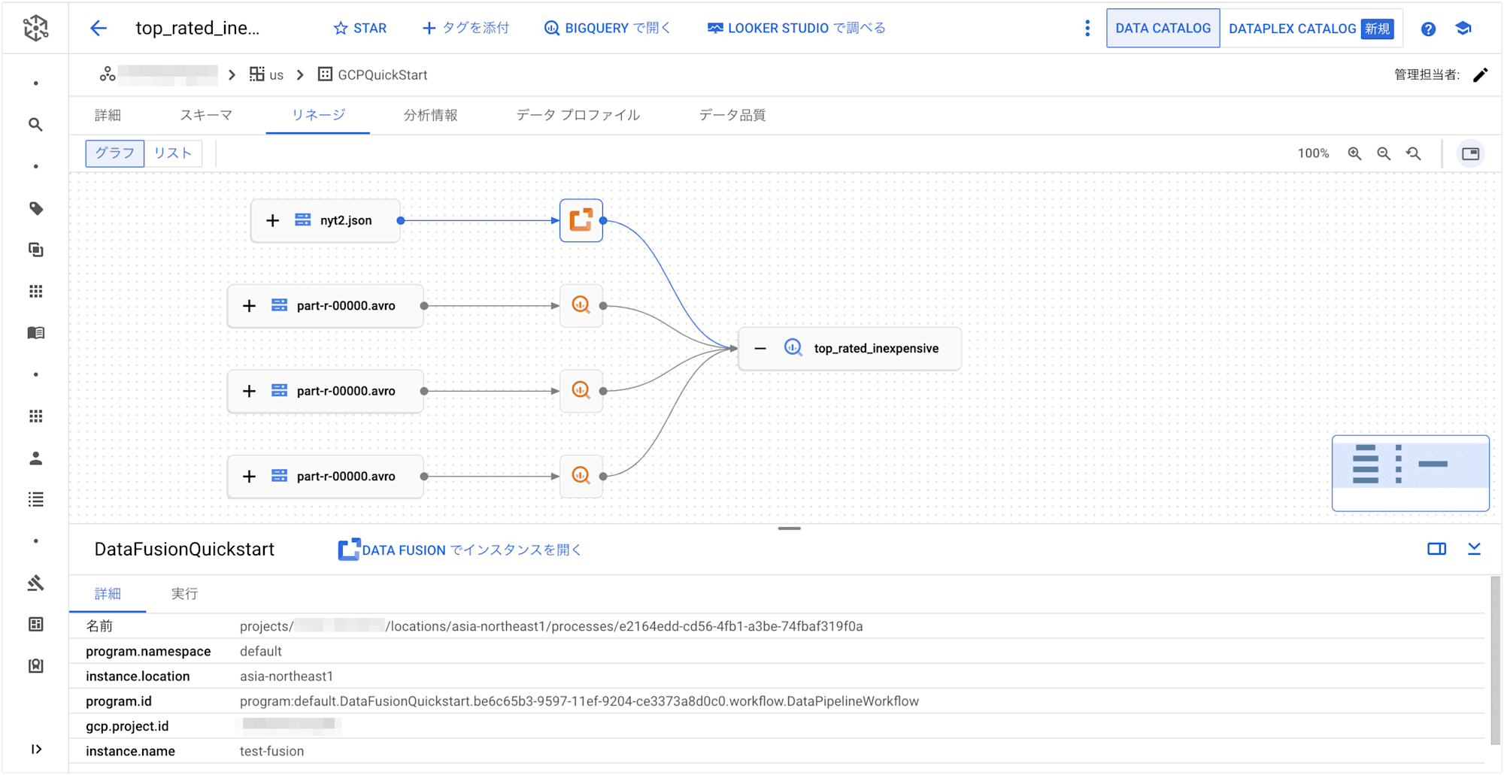Click the panel resize handle bar
Screen dimensions: 1504x775
(789, 528)
